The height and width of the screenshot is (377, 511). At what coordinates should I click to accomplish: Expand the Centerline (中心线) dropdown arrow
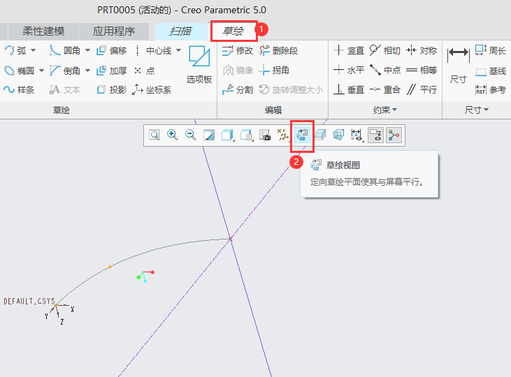pos(178,51)
